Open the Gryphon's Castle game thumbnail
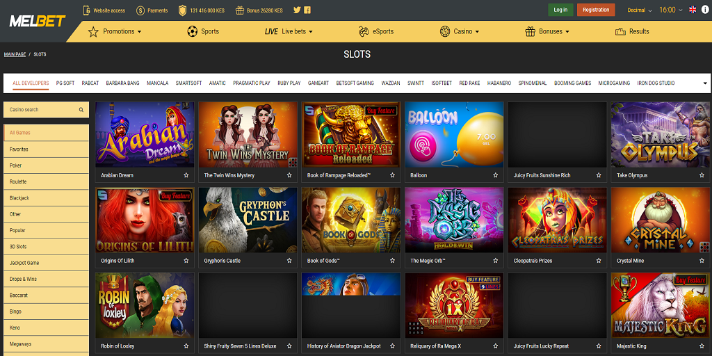Image resolution: width=712 pixels, height=356 pixels. click(x=248, y=220)
